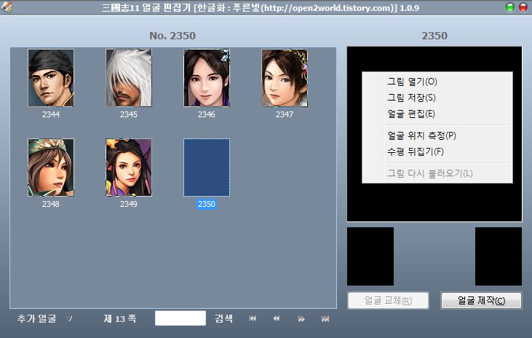Select the empty slot 2350
Viewport: 532px width, 338px height.
[207, 167]
